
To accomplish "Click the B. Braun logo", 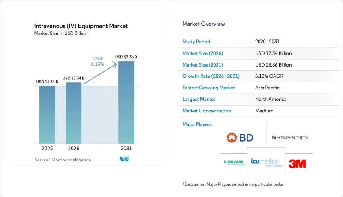I will [235, 162].
